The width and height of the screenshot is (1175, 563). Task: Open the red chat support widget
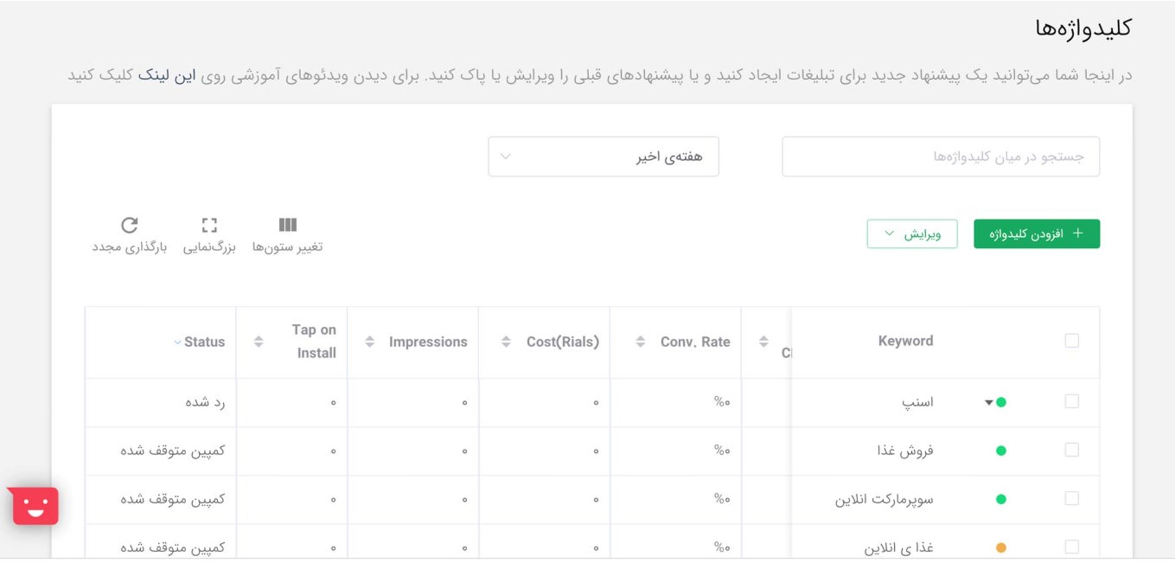(35, 506)
